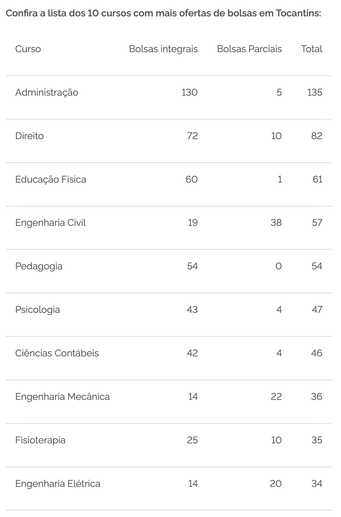Click the 82 total for Direito
Screen dimensions: 341x517
point(317,136)
